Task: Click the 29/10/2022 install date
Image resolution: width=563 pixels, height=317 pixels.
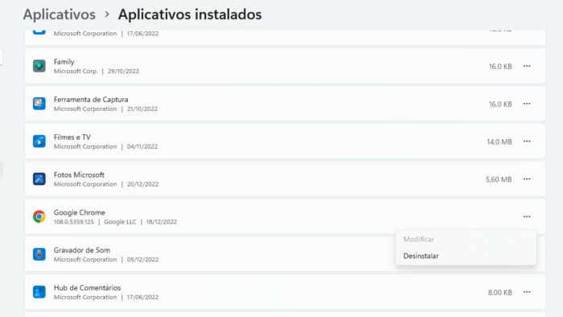Action: pyautogui.click(x=123, y=71)
